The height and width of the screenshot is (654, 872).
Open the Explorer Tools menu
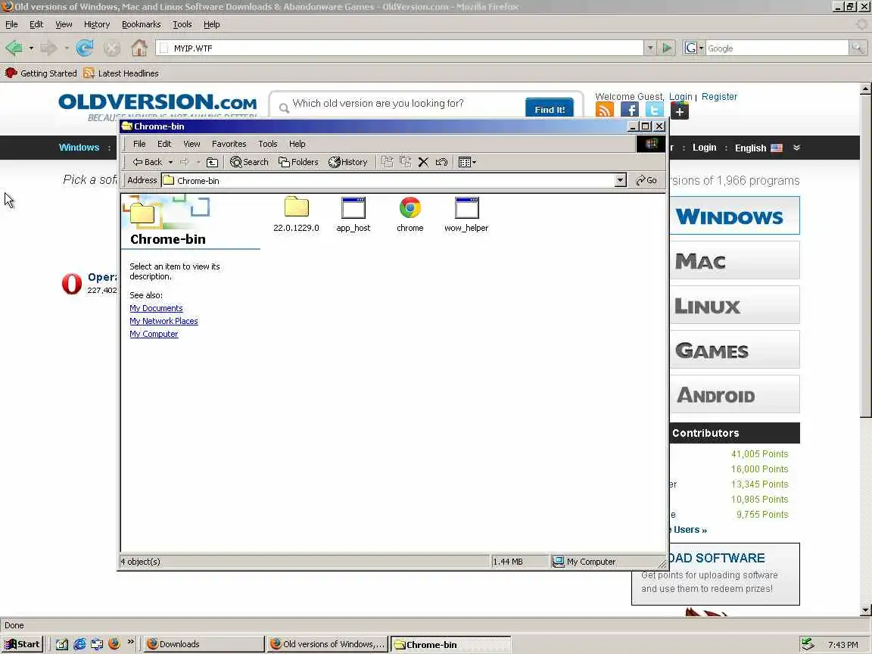tap(267, 144)
